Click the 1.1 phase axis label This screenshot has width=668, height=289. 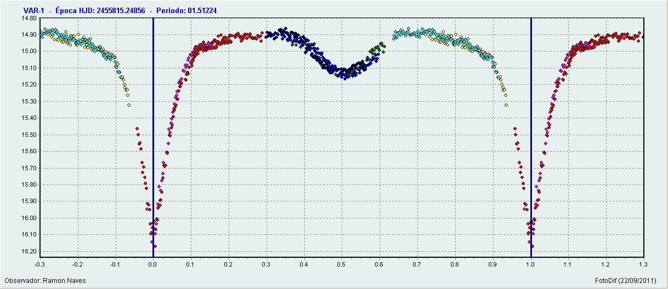pyautogui.click(x=568, y=264)
